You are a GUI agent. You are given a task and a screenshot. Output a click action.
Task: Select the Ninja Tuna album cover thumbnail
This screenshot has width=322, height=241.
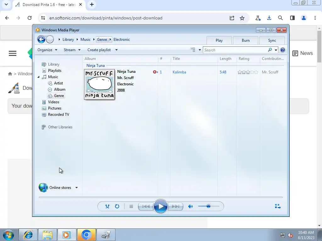99,84
